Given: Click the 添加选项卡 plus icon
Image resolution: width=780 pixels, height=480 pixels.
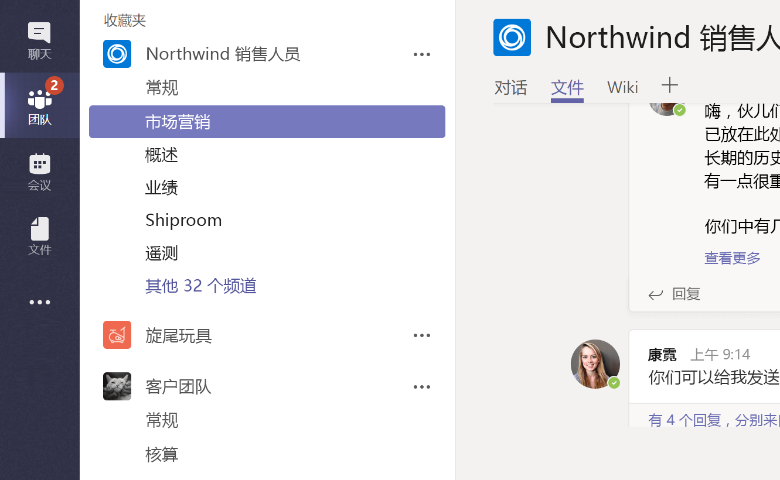Looking at the screenshot, I should coord(669,86).
